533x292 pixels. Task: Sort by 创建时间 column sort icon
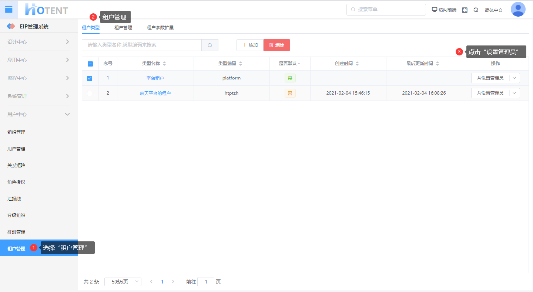tap(357, 64)
